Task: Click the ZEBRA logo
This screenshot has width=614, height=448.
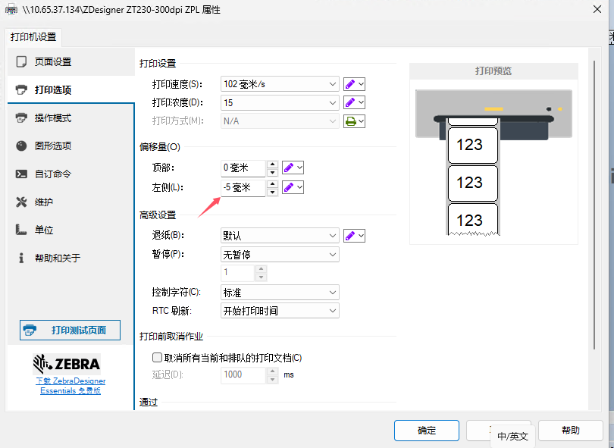Action: coord(67,364)
